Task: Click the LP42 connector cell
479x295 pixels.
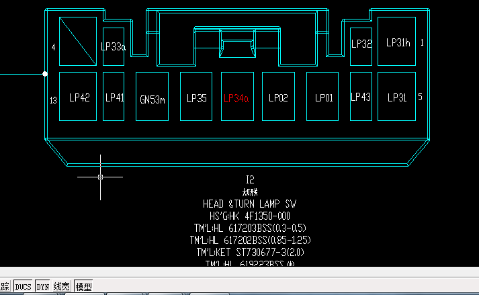Action: coord(79,97)
